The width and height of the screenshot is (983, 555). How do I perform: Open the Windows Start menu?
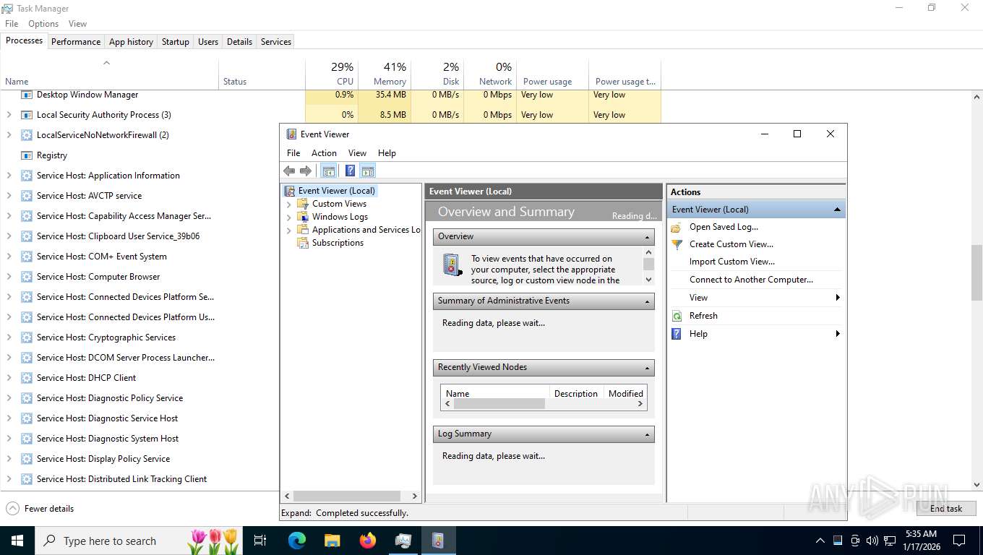17,541
